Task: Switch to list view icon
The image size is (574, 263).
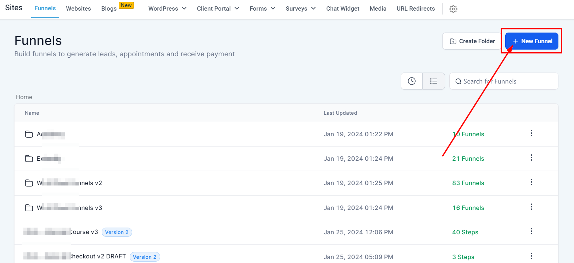Action: 433,81
